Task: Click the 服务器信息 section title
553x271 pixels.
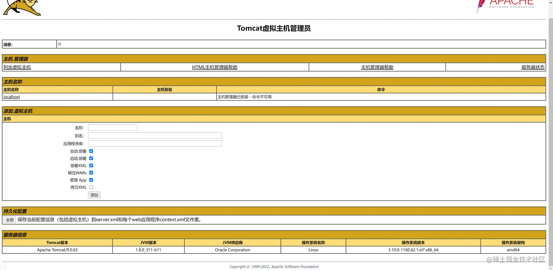Action: 15,235
